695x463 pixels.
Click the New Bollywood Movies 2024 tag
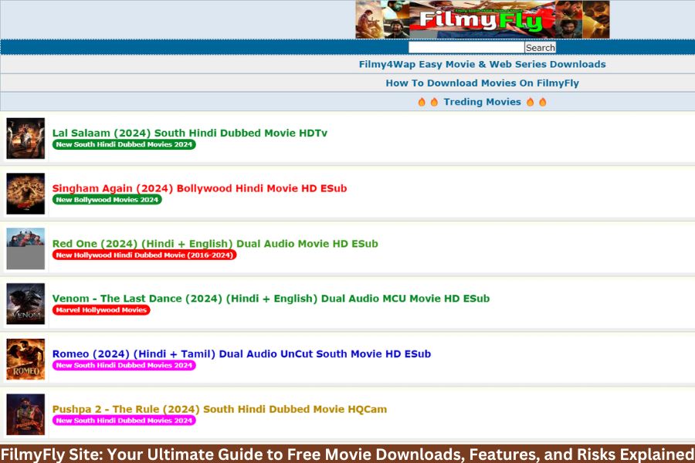pos(107,200)
